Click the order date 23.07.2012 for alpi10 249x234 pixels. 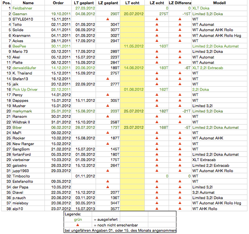61,209
